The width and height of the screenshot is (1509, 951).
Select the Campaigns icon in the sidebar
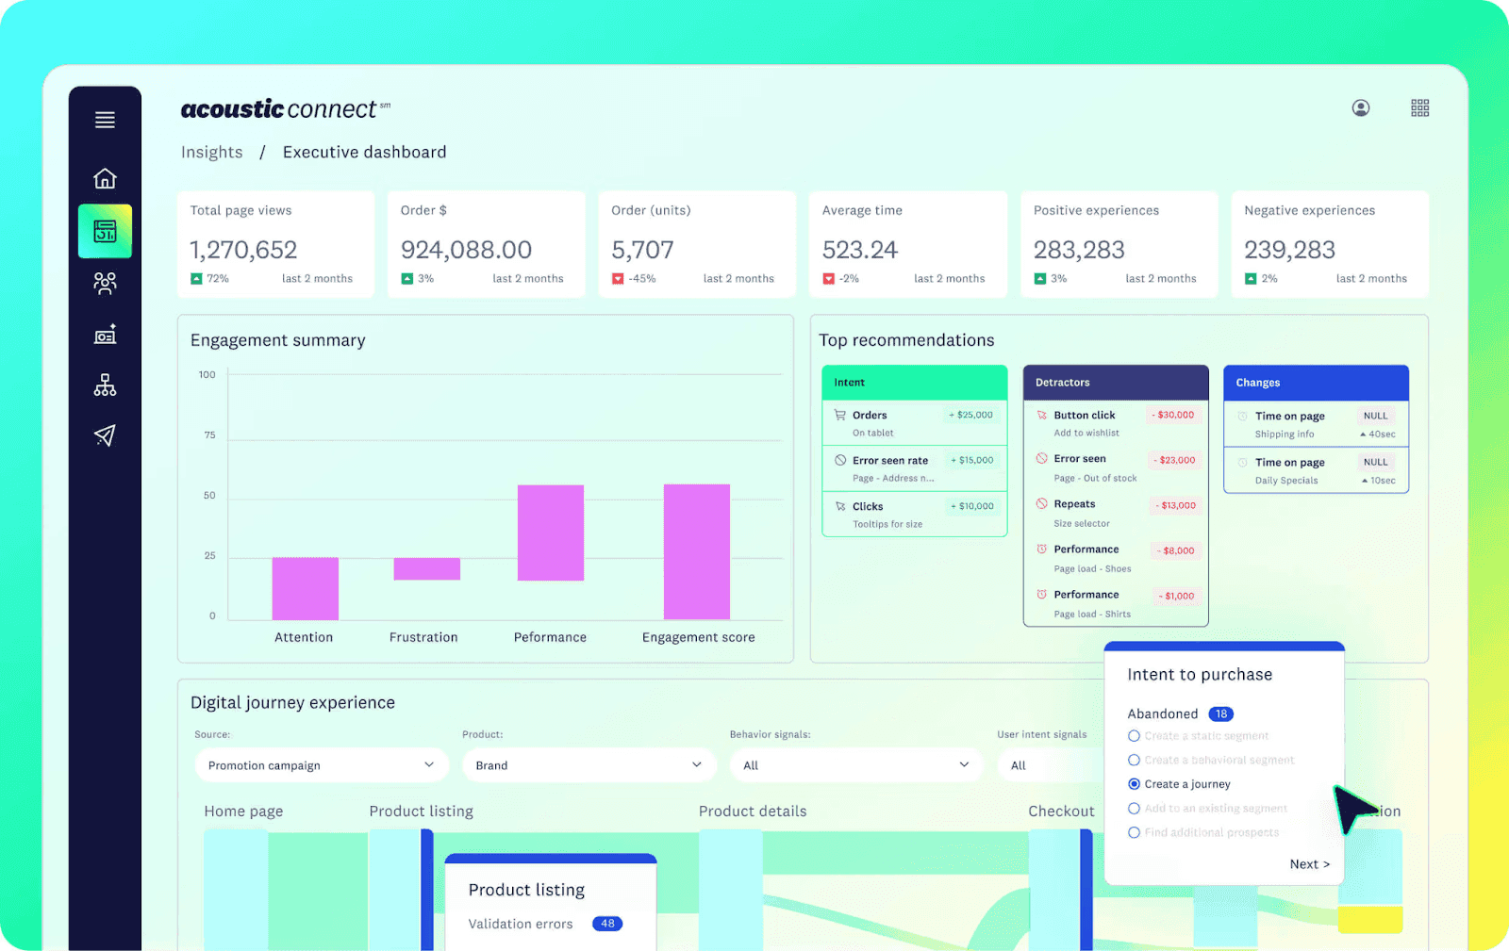click(105, 334)
